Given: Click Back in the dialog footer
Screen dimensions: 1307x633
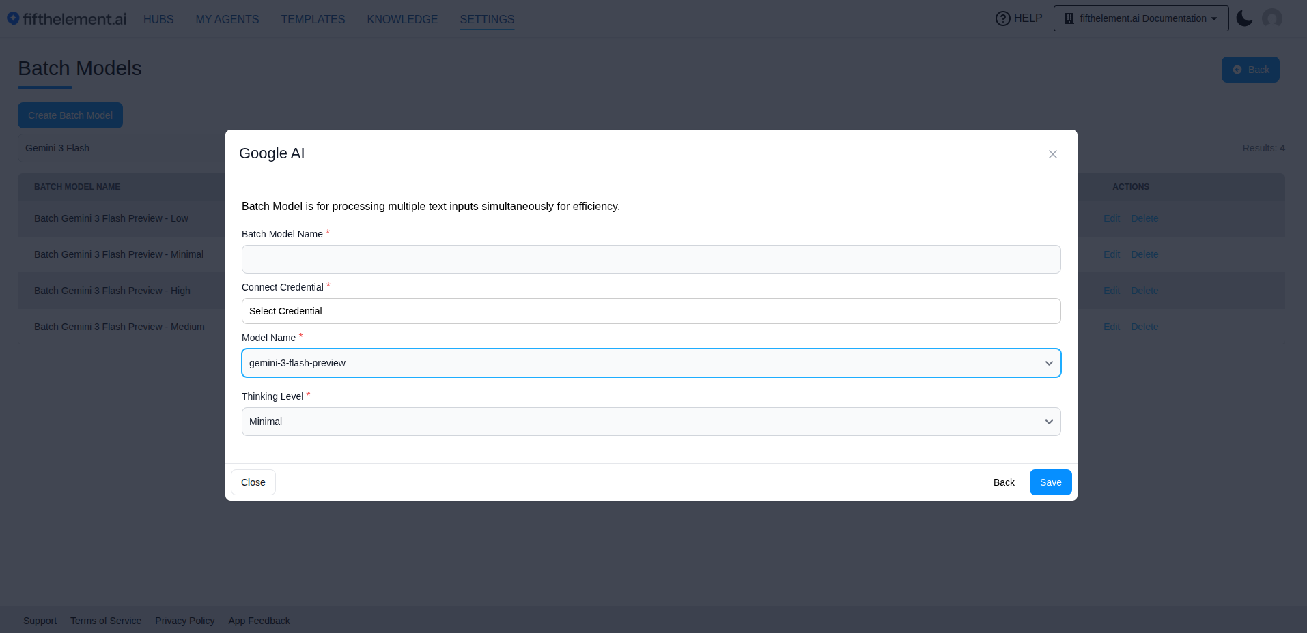Looking at the screenshot, I should (1004, 482).
